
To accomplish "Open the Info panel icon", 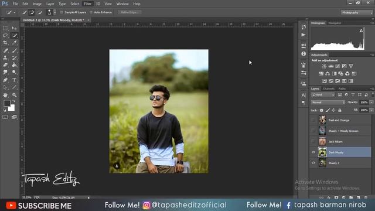I will 304,54.
